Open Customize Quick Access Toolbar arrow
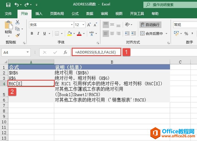 click(36, 5)
